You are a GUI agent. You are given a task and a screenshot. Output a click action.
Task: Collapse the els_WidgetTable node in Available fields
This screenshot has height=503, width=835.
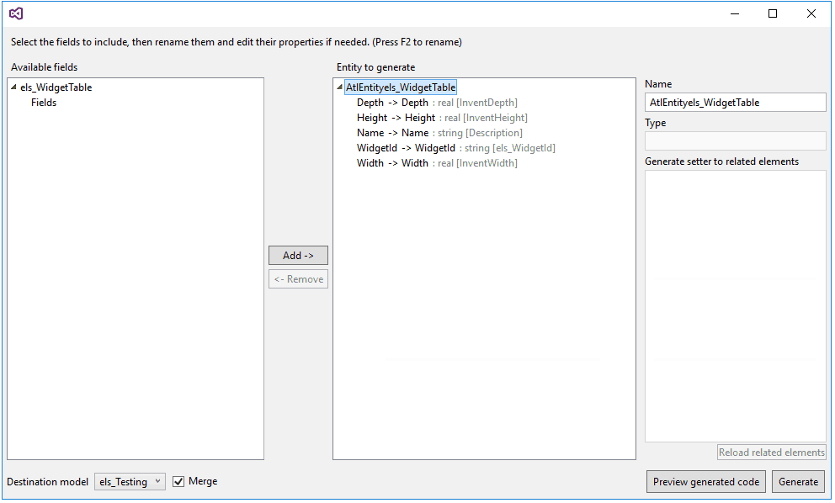coord(13,87)
